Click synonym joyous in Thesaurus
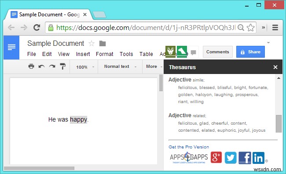Viewport: 286px width, 174px height. (259, 130)
